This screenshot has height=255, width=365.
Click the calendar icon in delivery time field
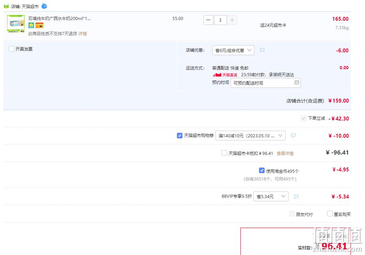[x=297, y=83]
